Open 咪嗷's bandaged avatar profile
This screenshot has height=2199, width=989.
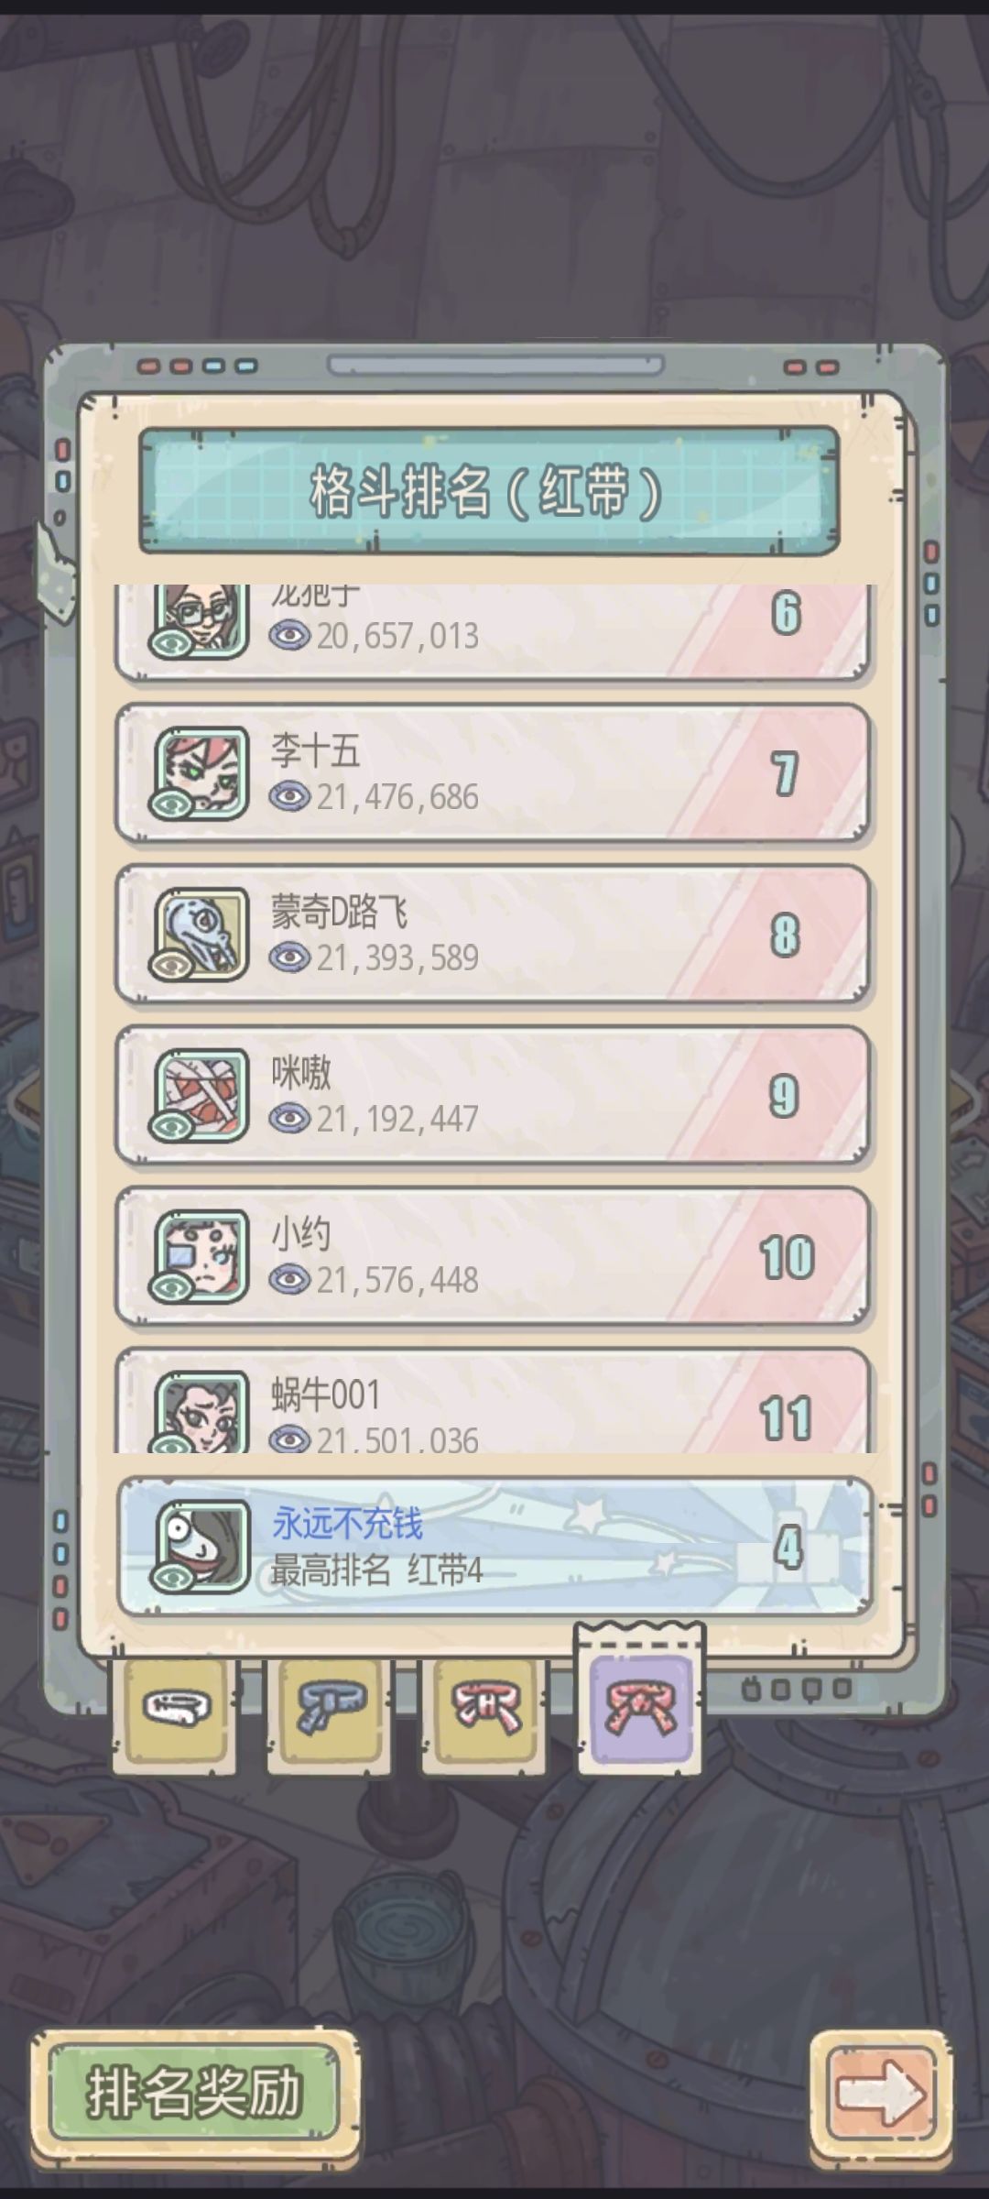pos(200,1094)
